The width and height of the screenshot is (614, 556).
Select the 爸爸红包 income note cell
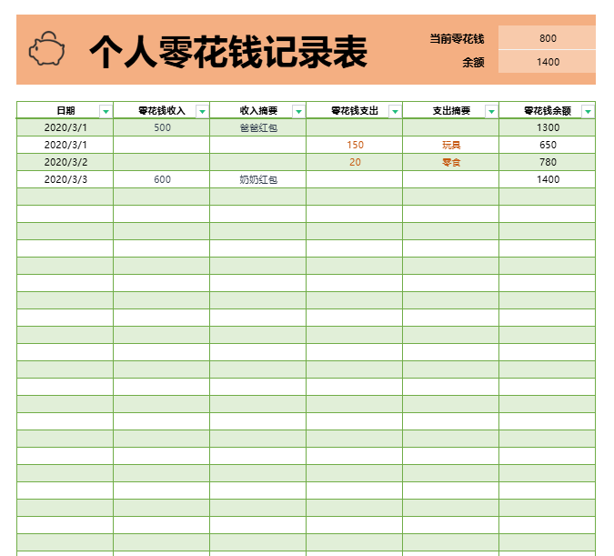point(257,128)
